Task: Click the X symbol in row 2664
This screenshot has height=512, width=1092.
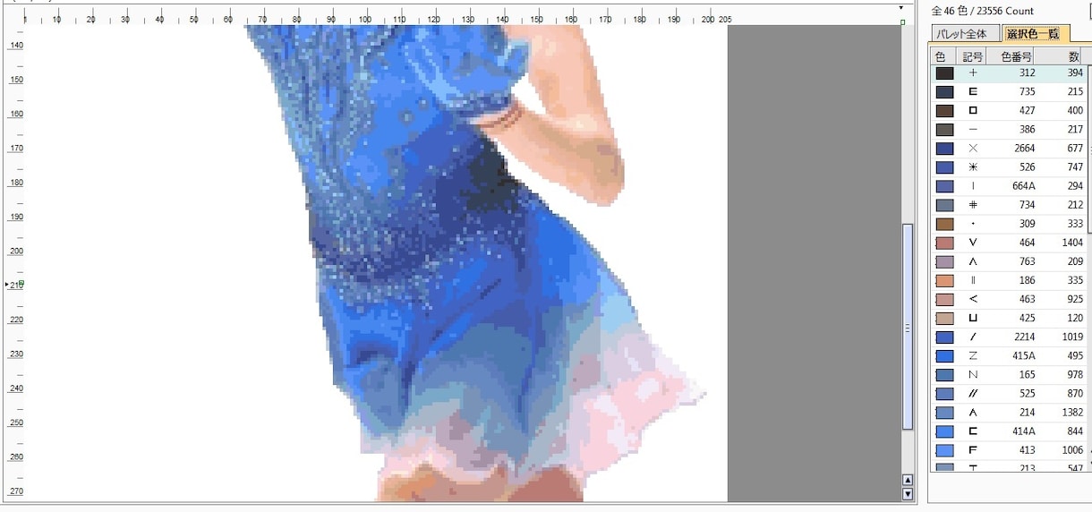Action: [973, 149]
